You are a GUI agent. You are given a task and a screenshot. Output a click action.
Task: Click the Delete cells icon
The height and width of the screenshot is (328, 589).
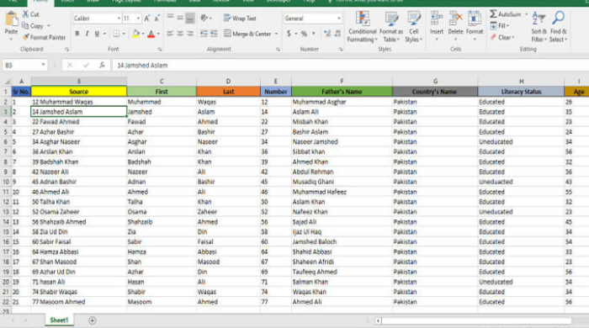[x=456, y=19]
